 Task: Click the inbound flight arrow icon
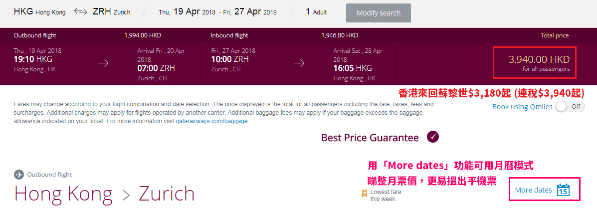[x=300, y=63]
